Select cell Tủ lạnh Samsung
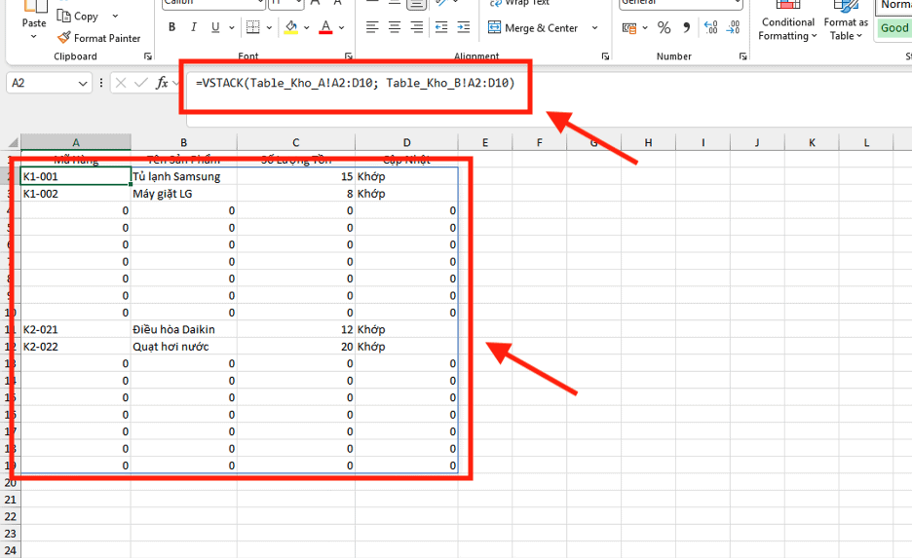The width and height of the screenshot is (912, 558). click(x=184, y=176)
